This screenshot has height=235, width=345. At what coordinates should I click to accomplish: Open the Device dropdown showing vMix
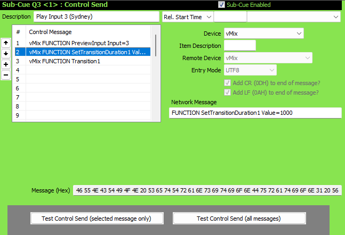pyautogui.click(x=264, y=33)
